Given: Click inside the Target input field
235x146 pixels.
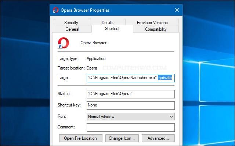Looking at the screenshot, I should (x=131, y=78).
